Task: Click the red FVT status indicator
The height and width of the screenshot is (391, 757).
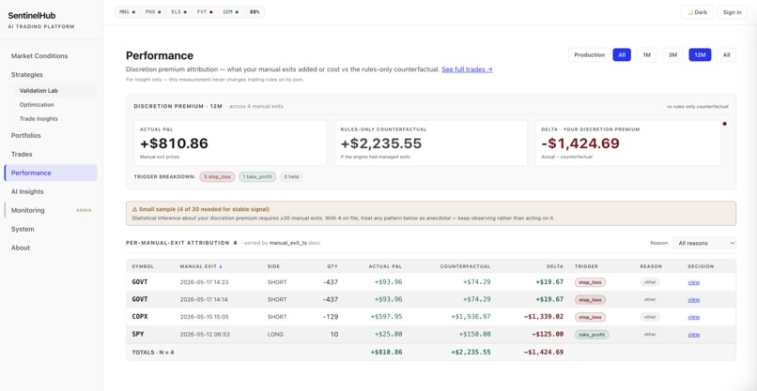Action: (205, 12)
